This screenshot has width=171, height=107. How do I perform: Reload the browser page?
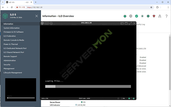(12, 7)
